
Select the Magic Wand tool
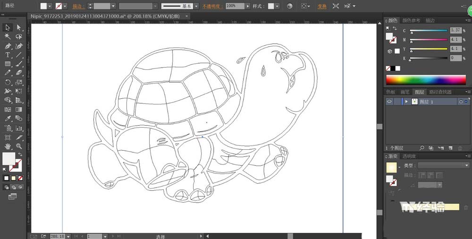[8, 36]
